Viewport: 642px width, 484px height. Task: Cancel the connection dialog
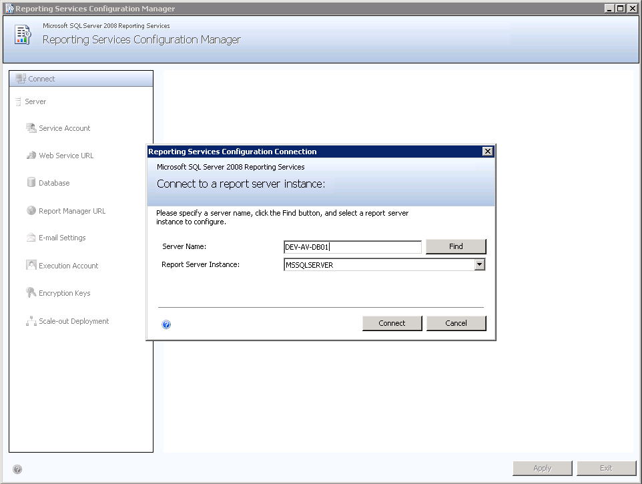click(x=456, y=323)
